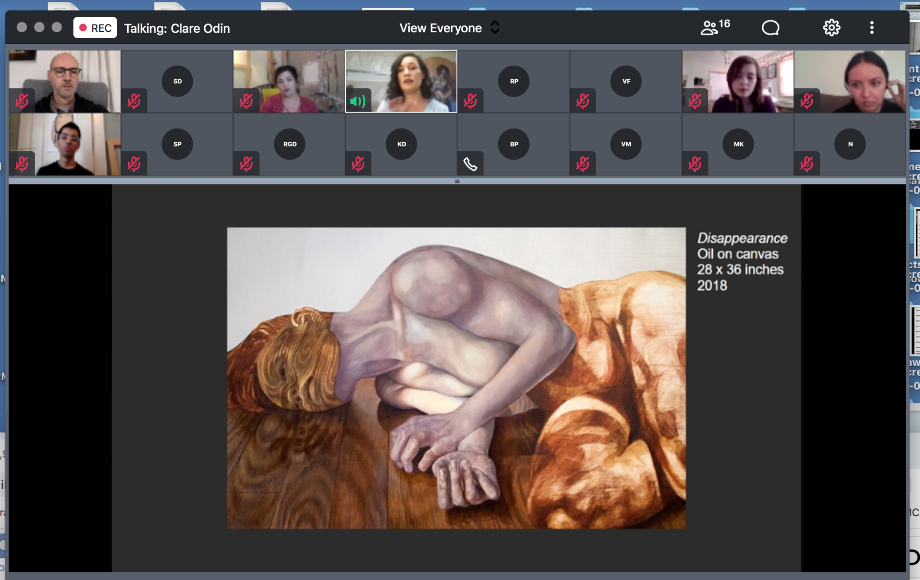Click the '28 x 36 inches' caption text
This screenshot has width=920, height=580.
pyautogui.click(x=740, y=270)
